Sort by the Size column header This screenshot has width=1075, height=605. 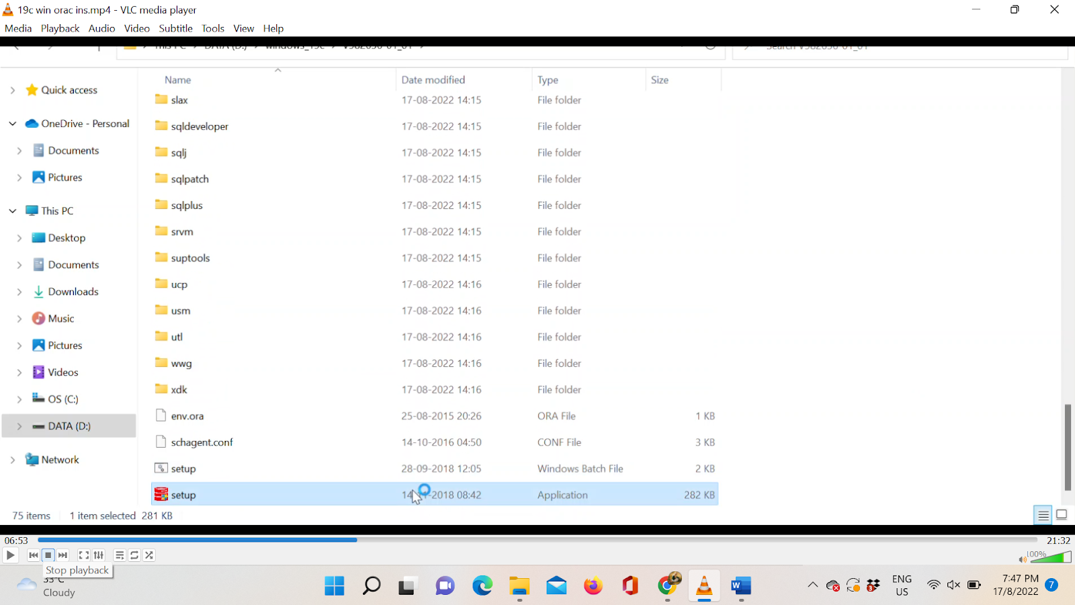[660, 79]
